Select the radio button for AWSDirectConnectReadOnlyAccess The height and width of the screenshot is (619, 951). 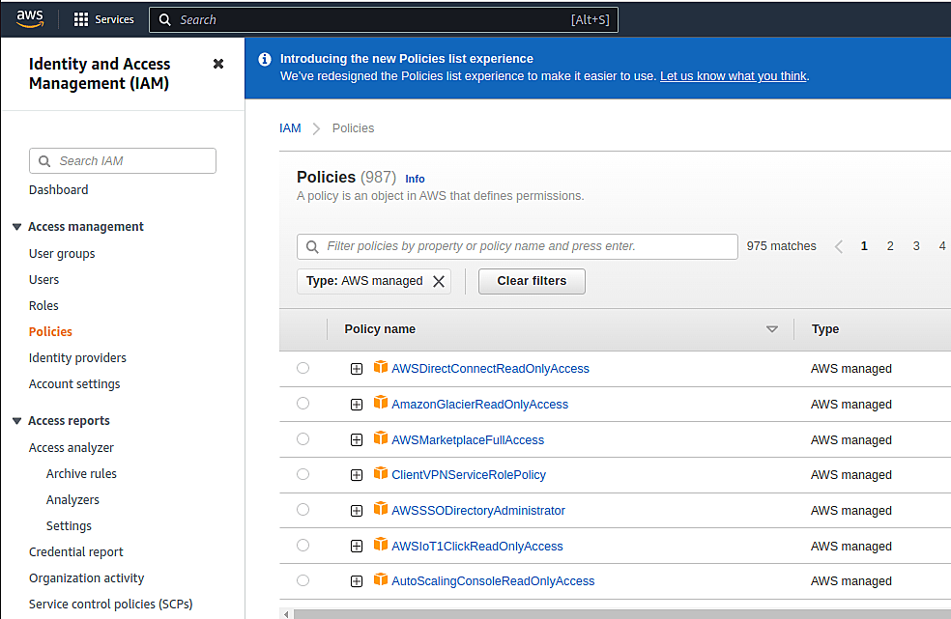pos(303,368)
